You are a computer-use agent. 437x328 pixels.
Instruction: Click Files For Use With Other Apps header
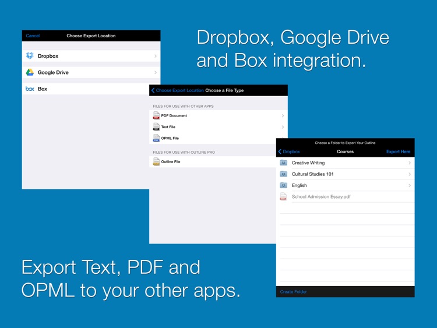coord(183,106)
